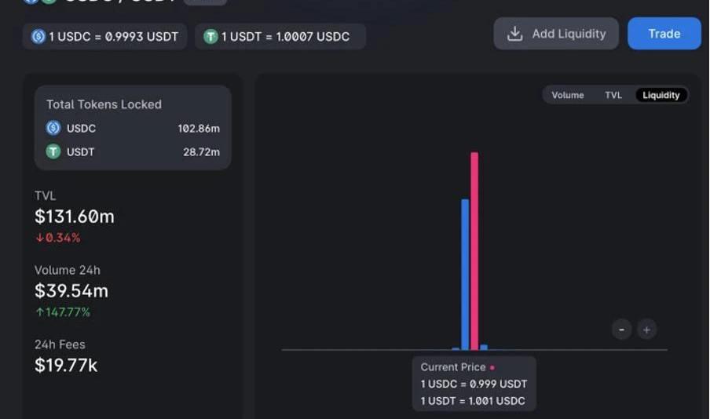Select the tall pink bar in the chart
710x419 pixels.
click(x=474, y=251)
